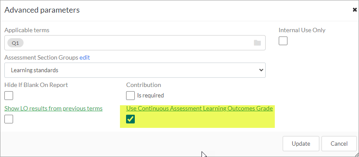Click the Internal Use Only label
This screenshot has height=157, width=359.
(302, 30)
